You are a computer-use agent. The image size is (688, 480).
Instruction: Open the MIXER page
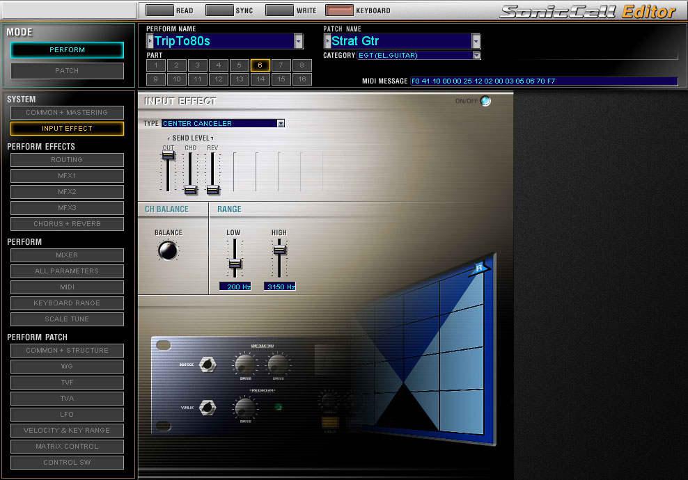67,255
